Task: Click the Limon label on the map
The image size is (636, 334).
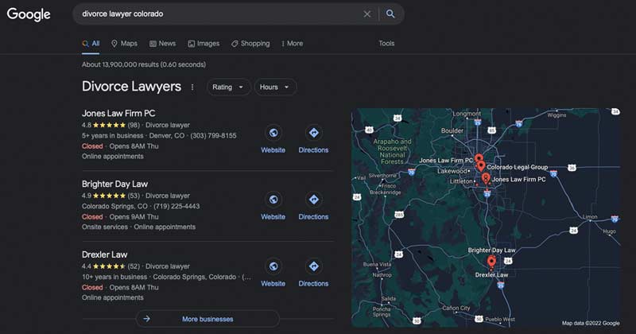Action: coord(590,217)
